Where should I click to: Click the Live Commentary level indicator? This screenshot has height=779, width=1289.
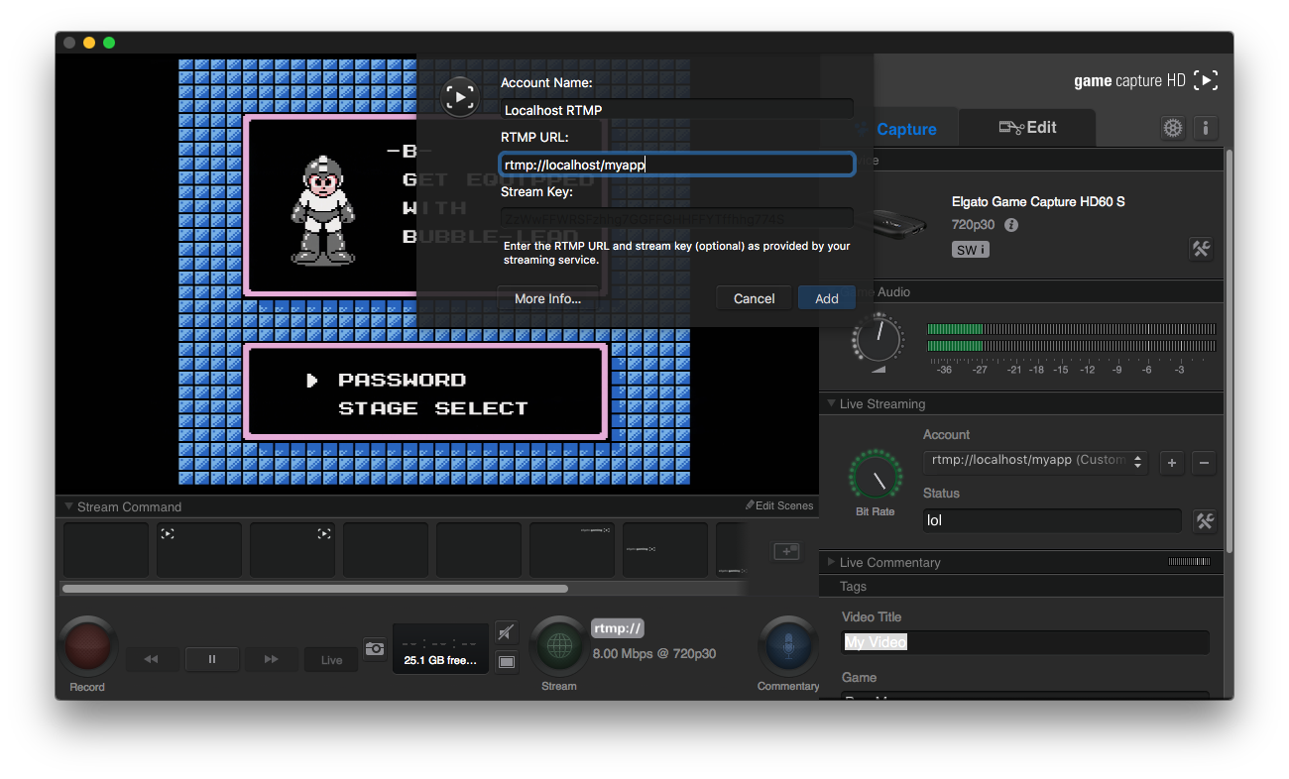coord(1190,562)
